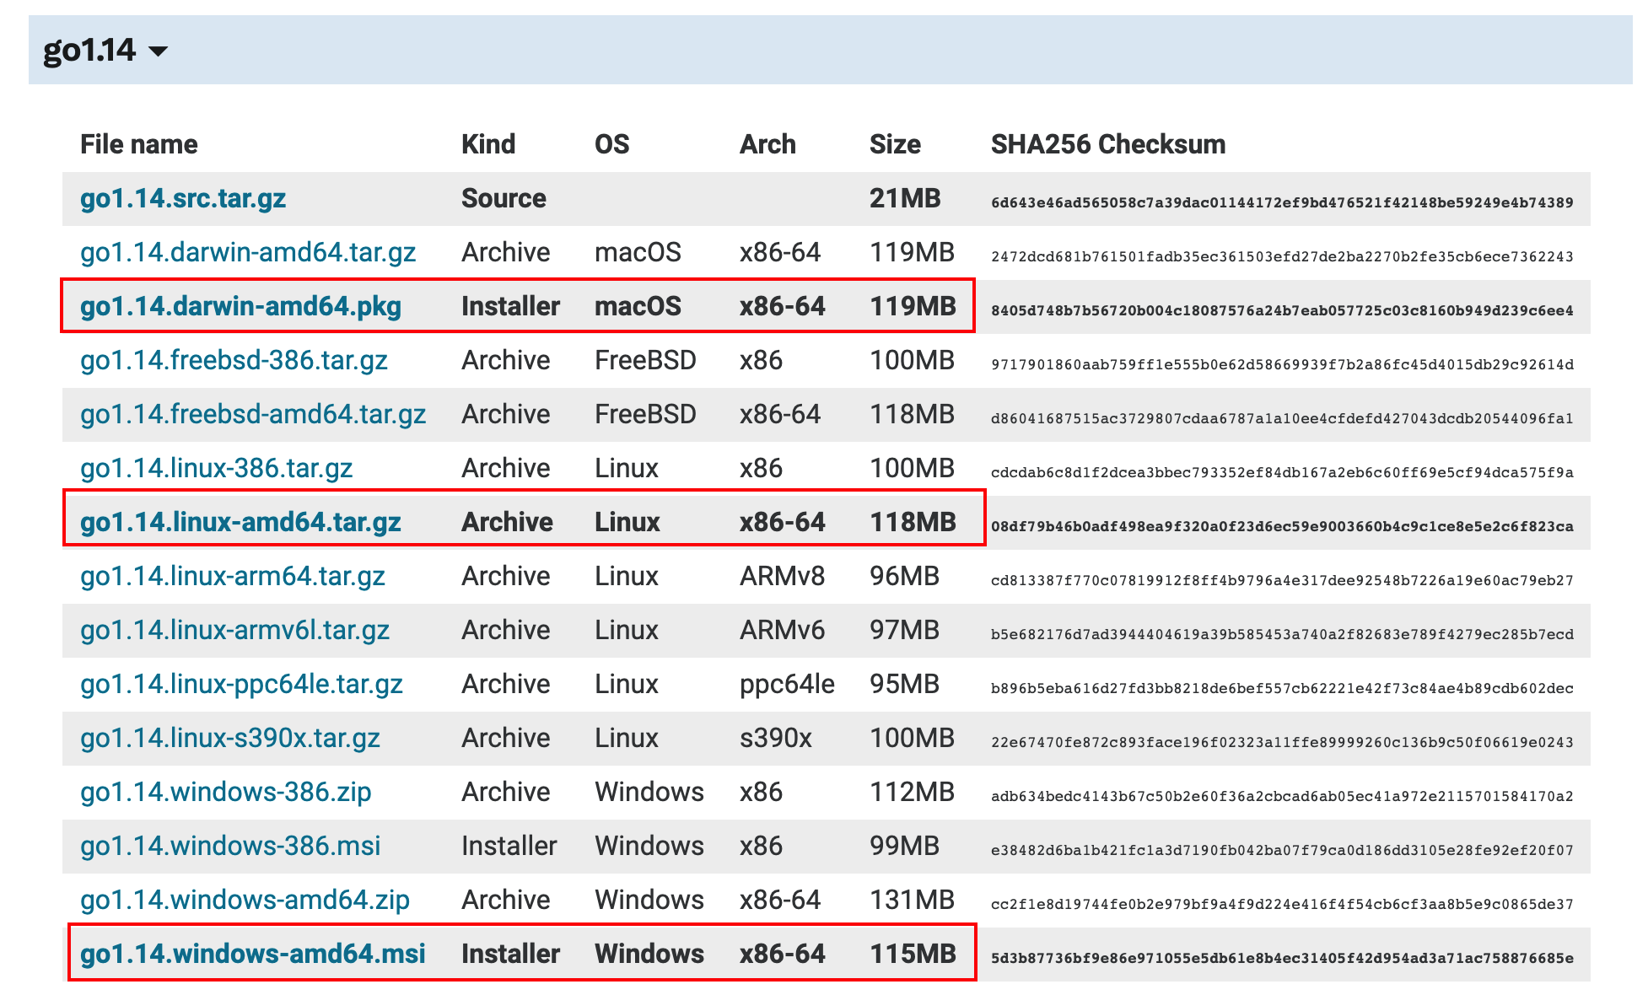
Task: Click go1.14.linux-ppc64le.tar.gz link
Action: [x=241, y=685]
